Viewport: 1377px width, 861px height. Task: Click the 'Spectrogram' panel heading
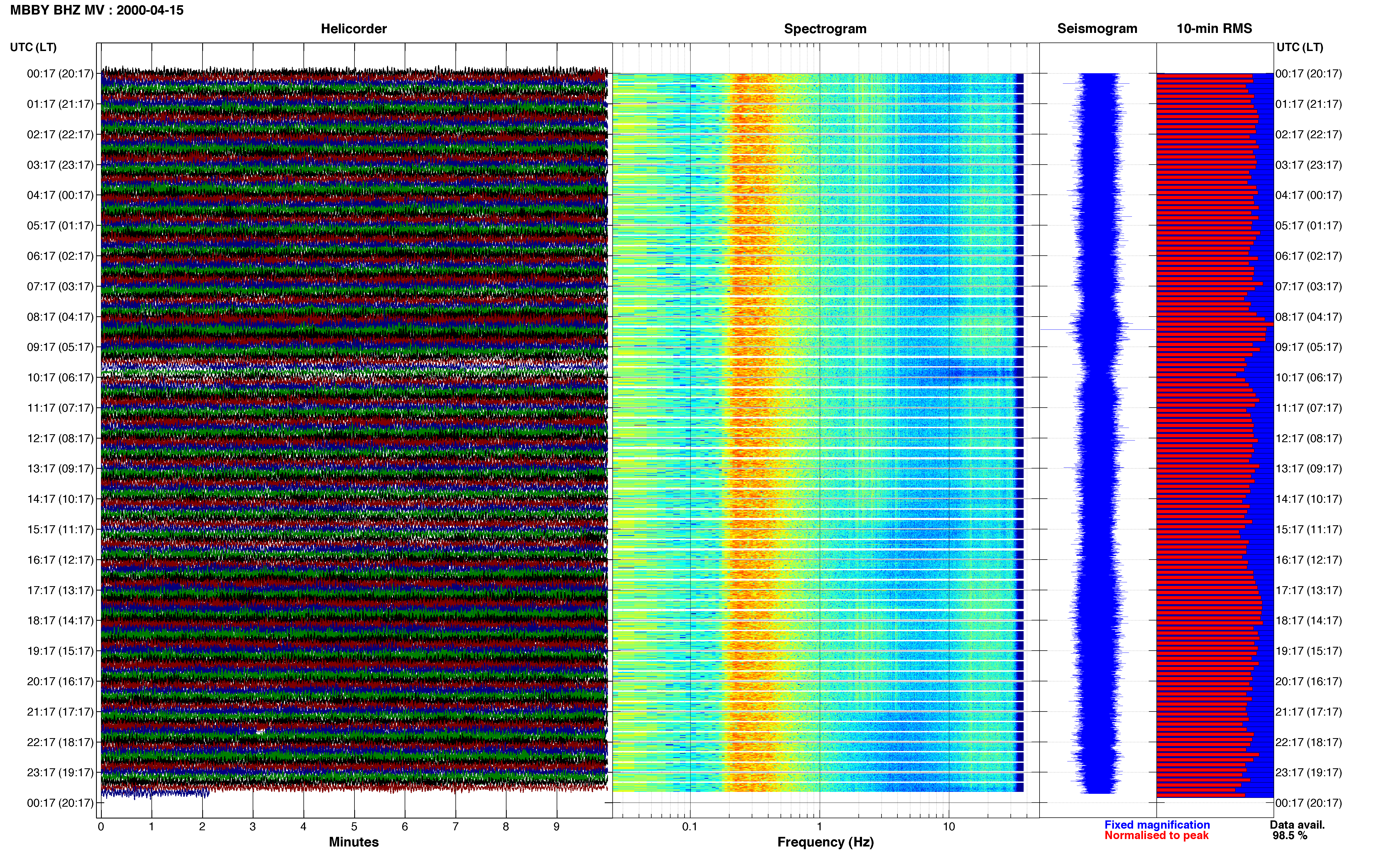[x=825, y=29]
